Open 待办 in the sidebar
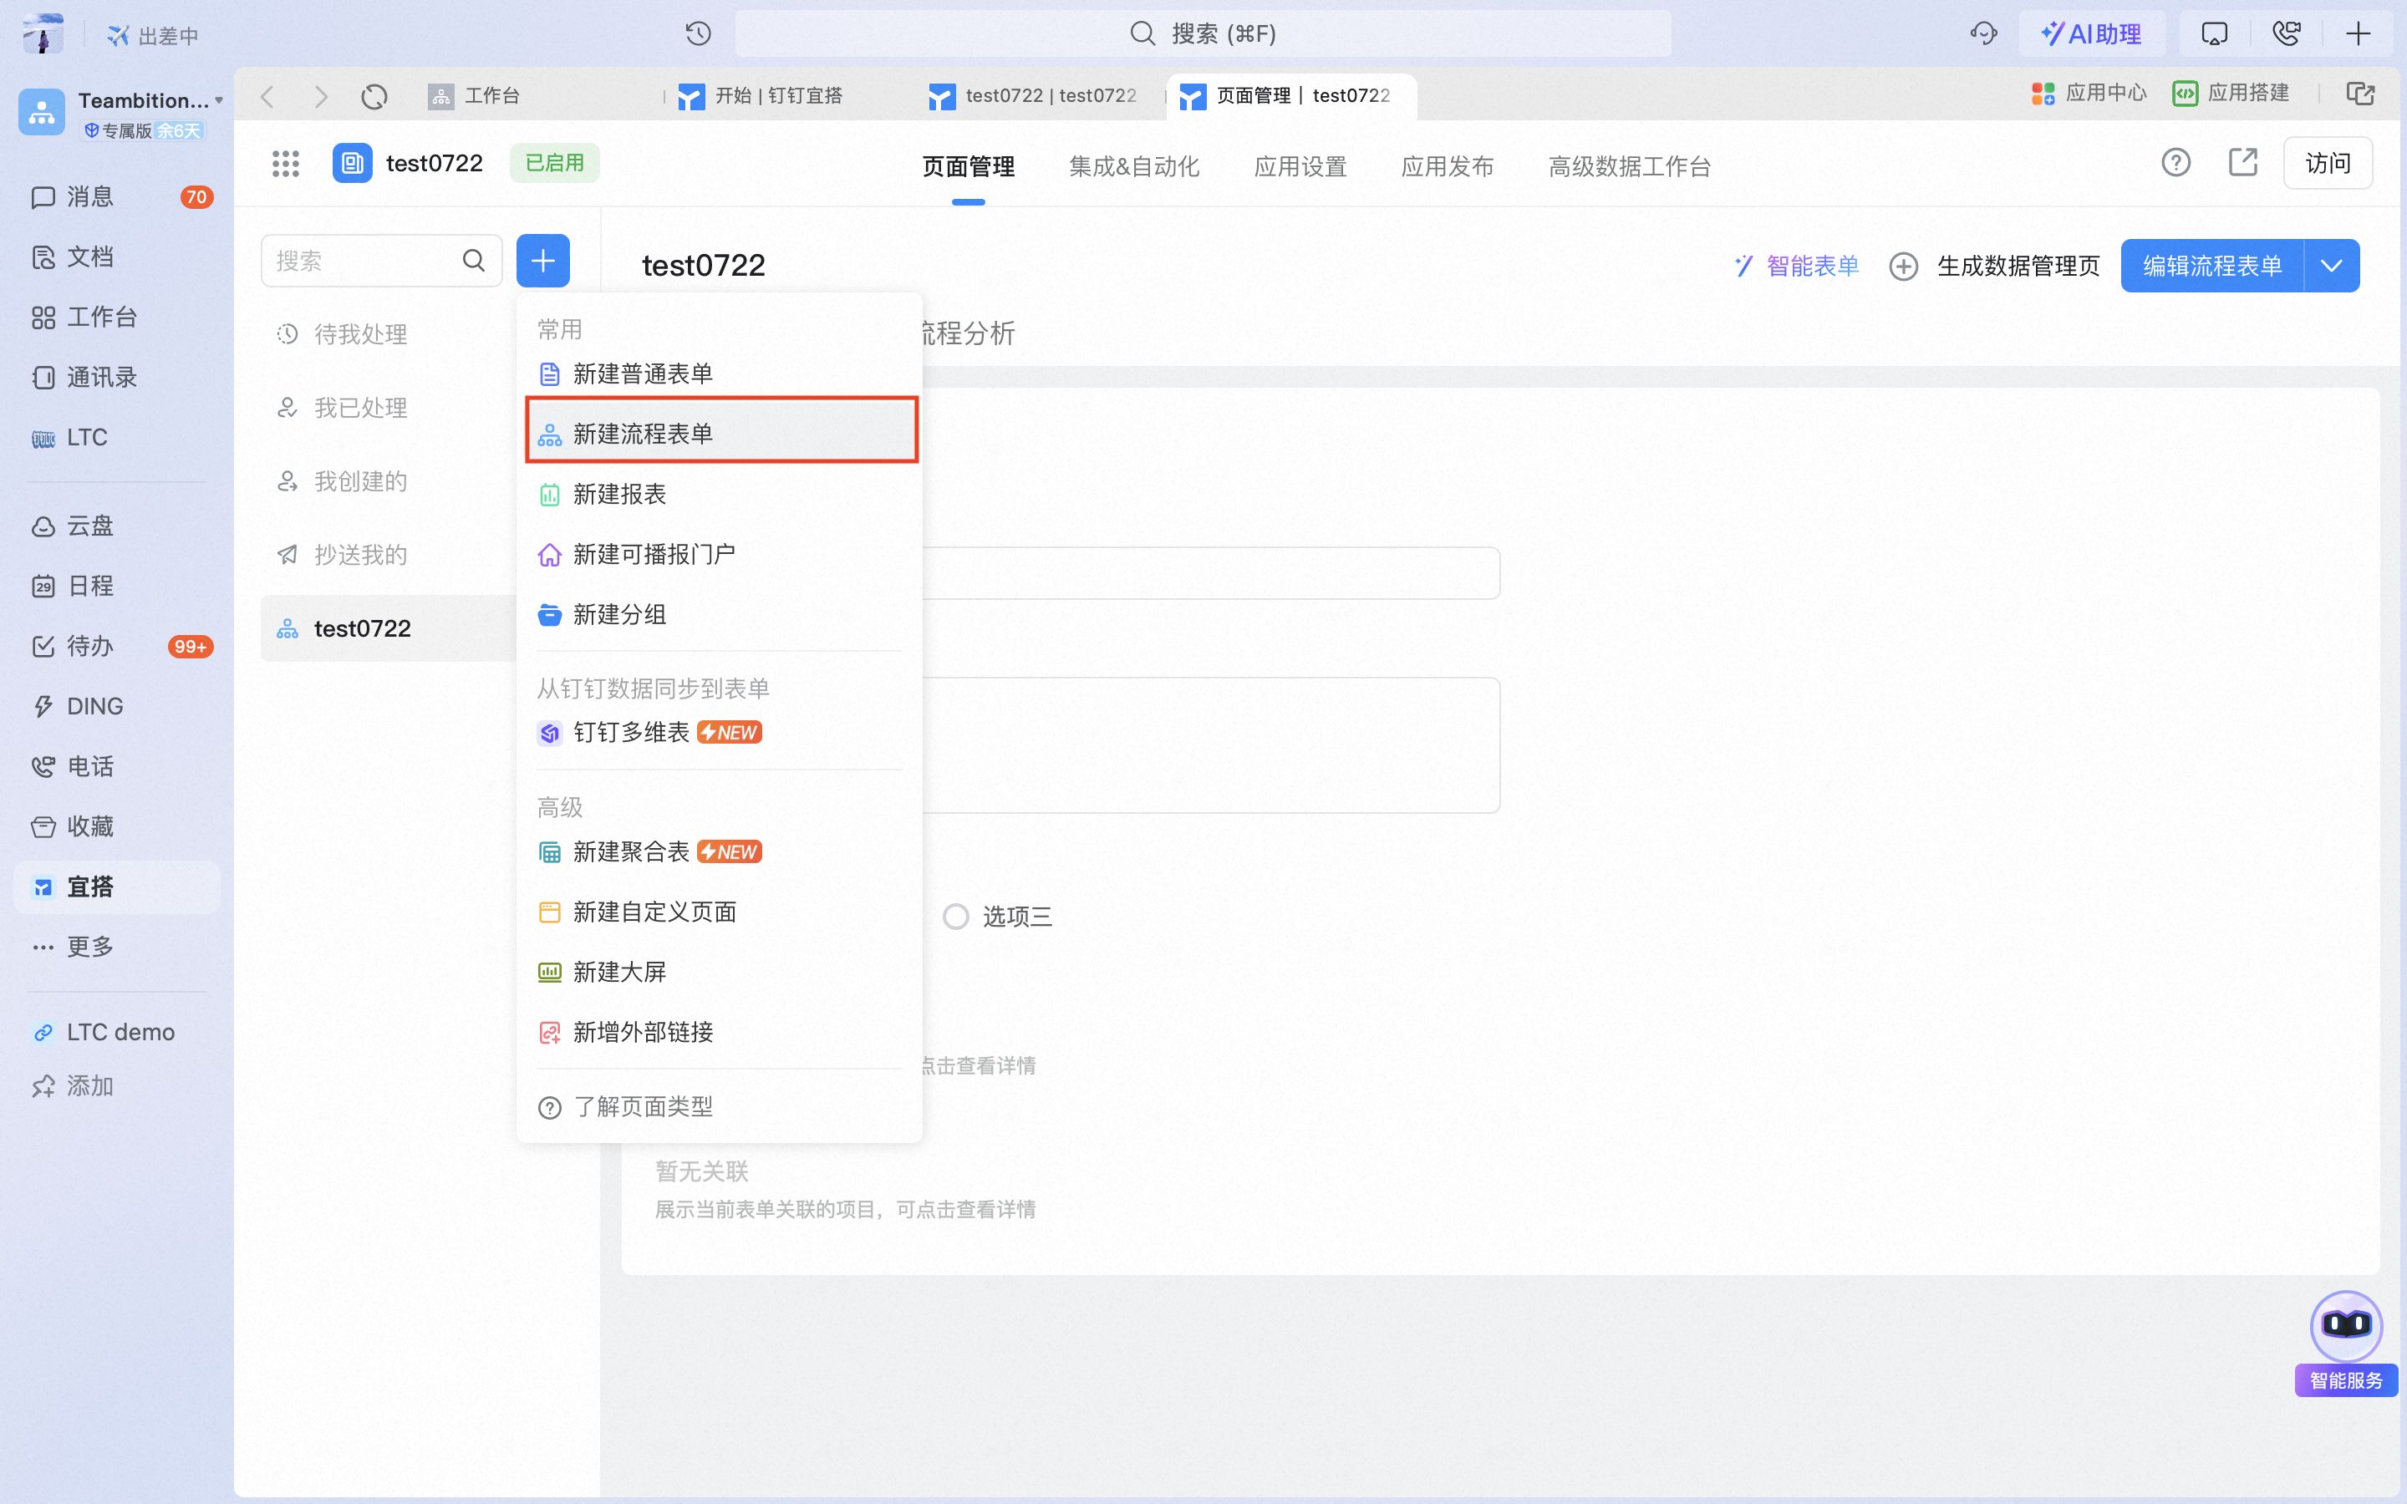Viewport: 2407px width, 1504px height. (x=117, y=646)
